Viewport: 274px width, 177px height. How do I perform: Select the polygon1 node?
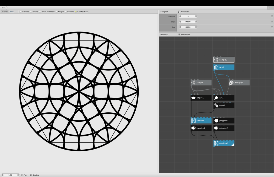pos(224,121)
